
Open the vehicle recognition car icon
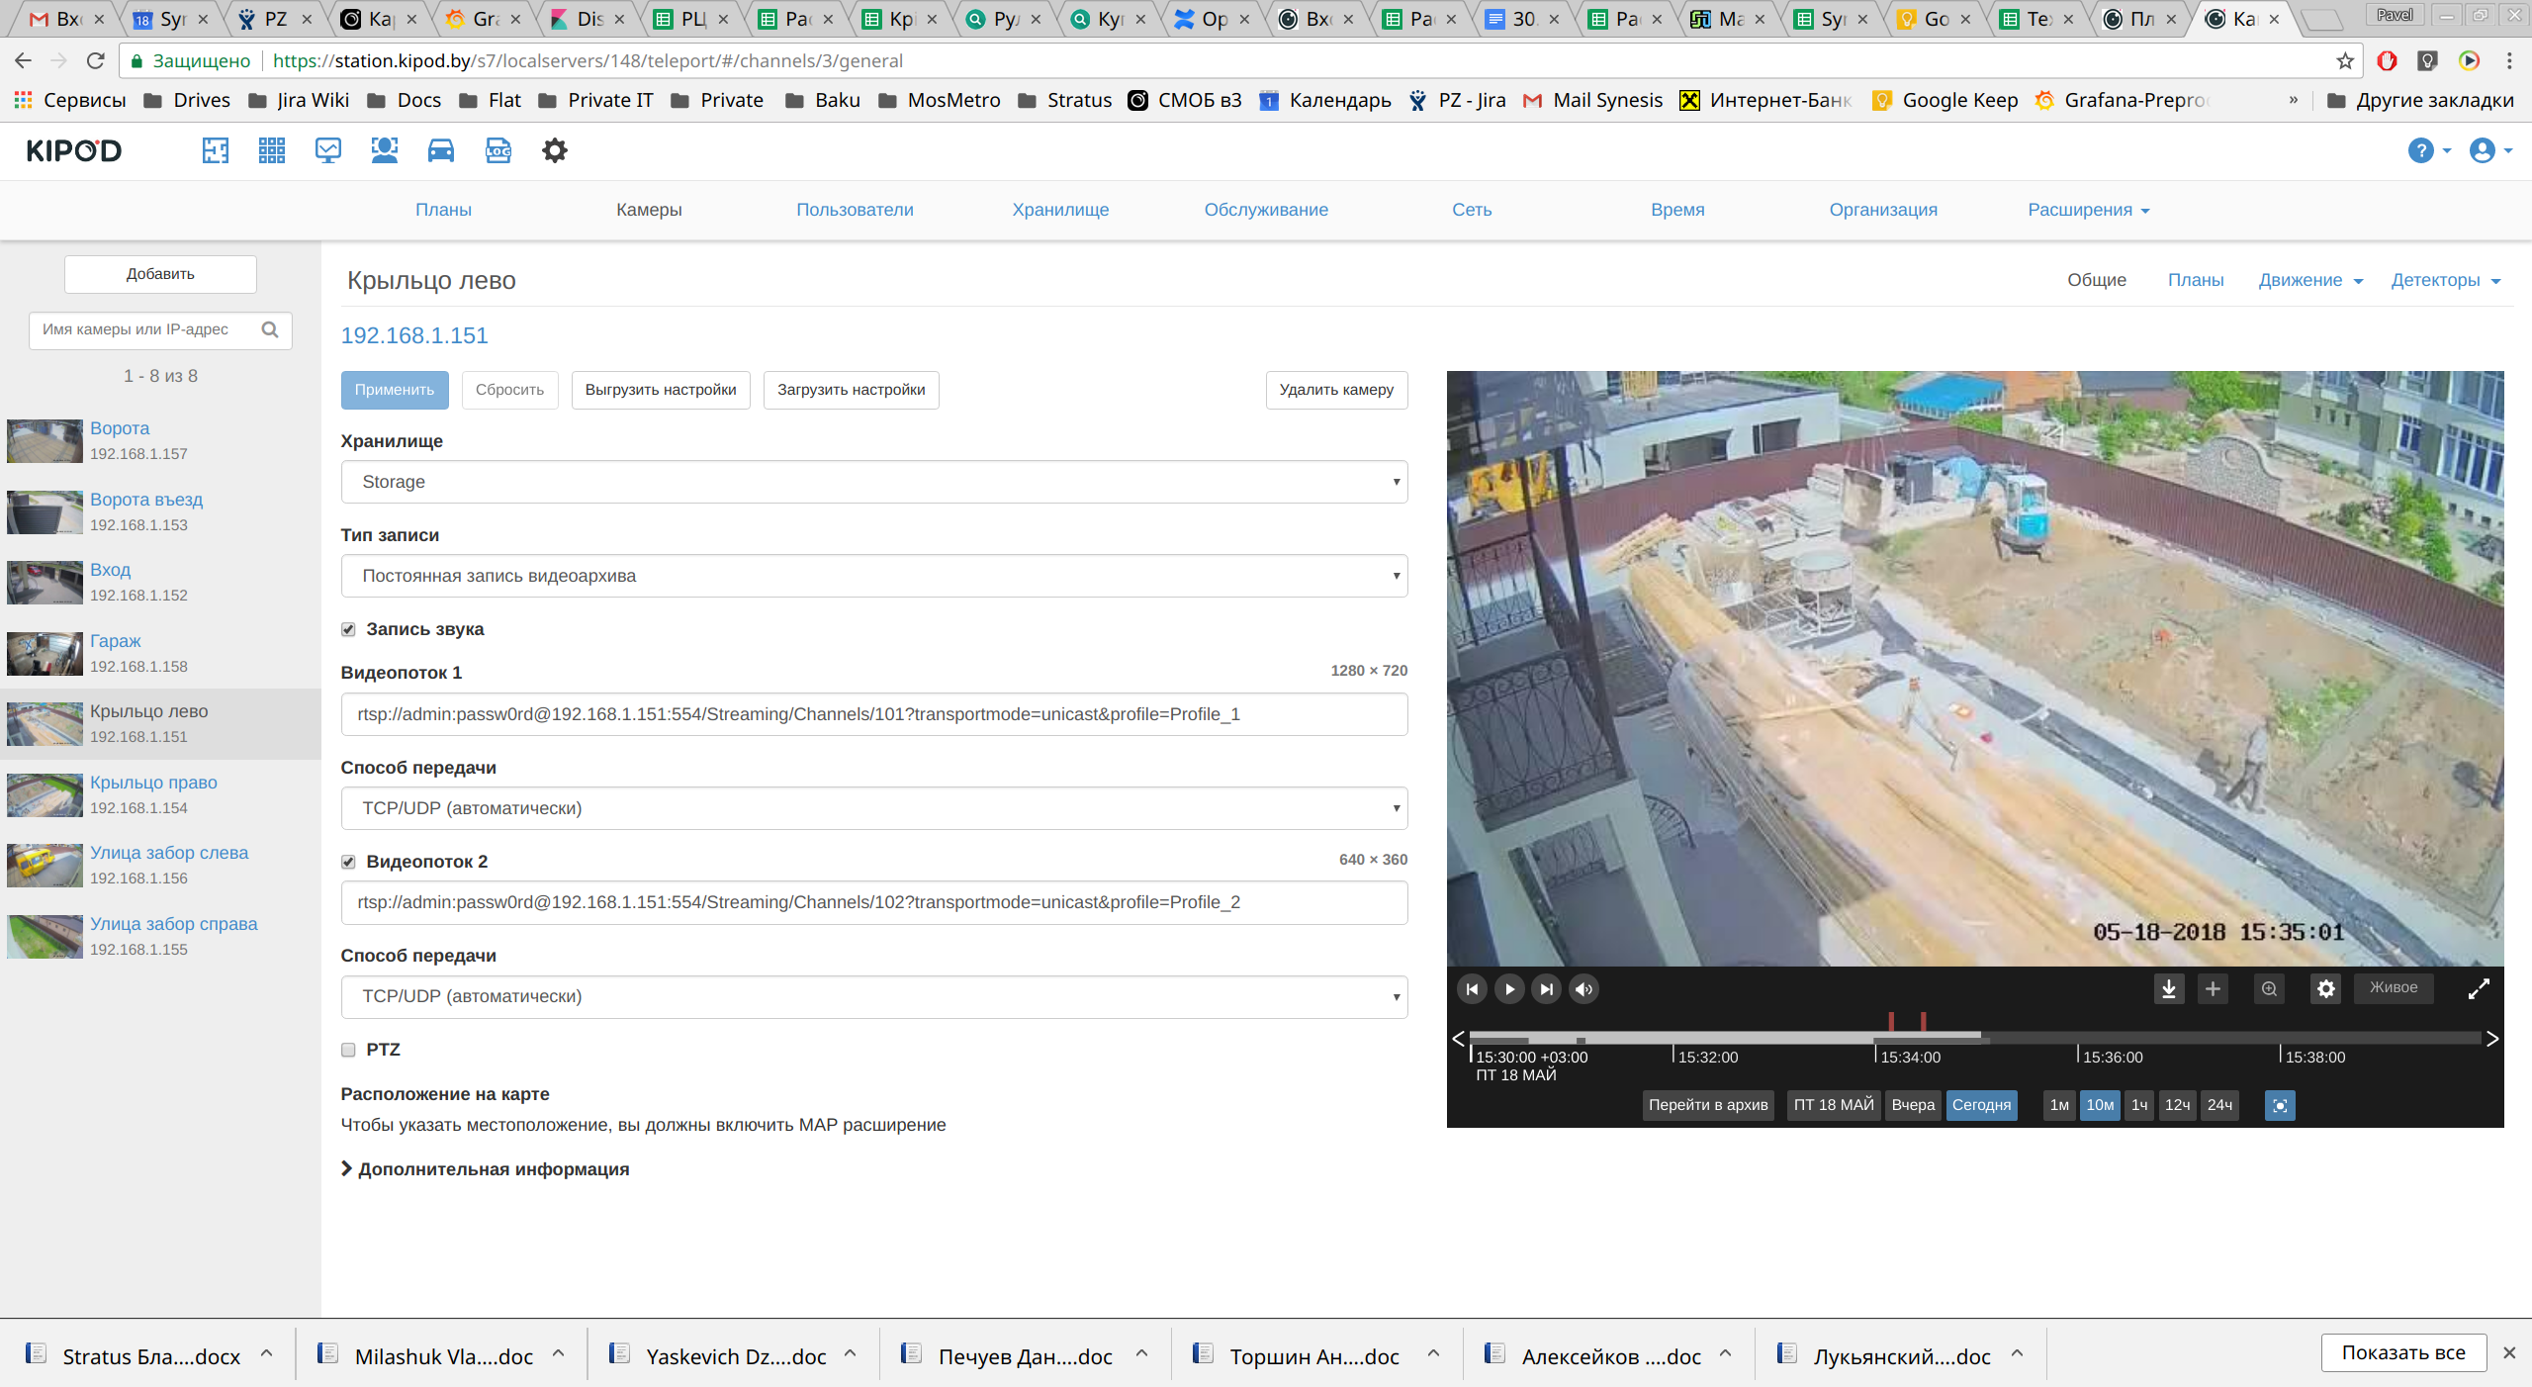441,150
